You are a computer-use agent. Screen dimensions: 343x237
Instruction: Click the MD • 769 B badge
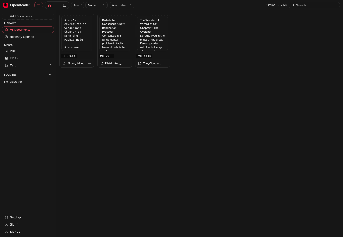[106, 56]
